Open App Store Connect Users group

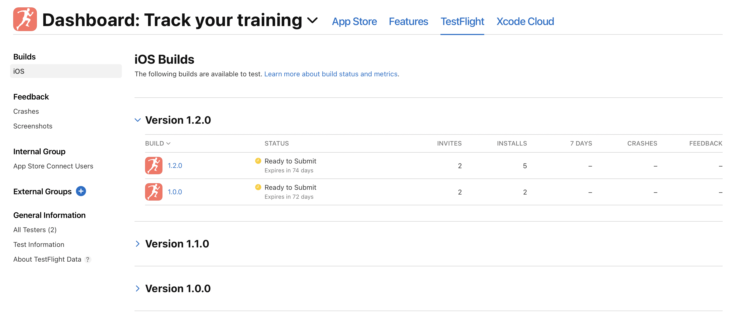pyautogui.click(x=53, y=166)
